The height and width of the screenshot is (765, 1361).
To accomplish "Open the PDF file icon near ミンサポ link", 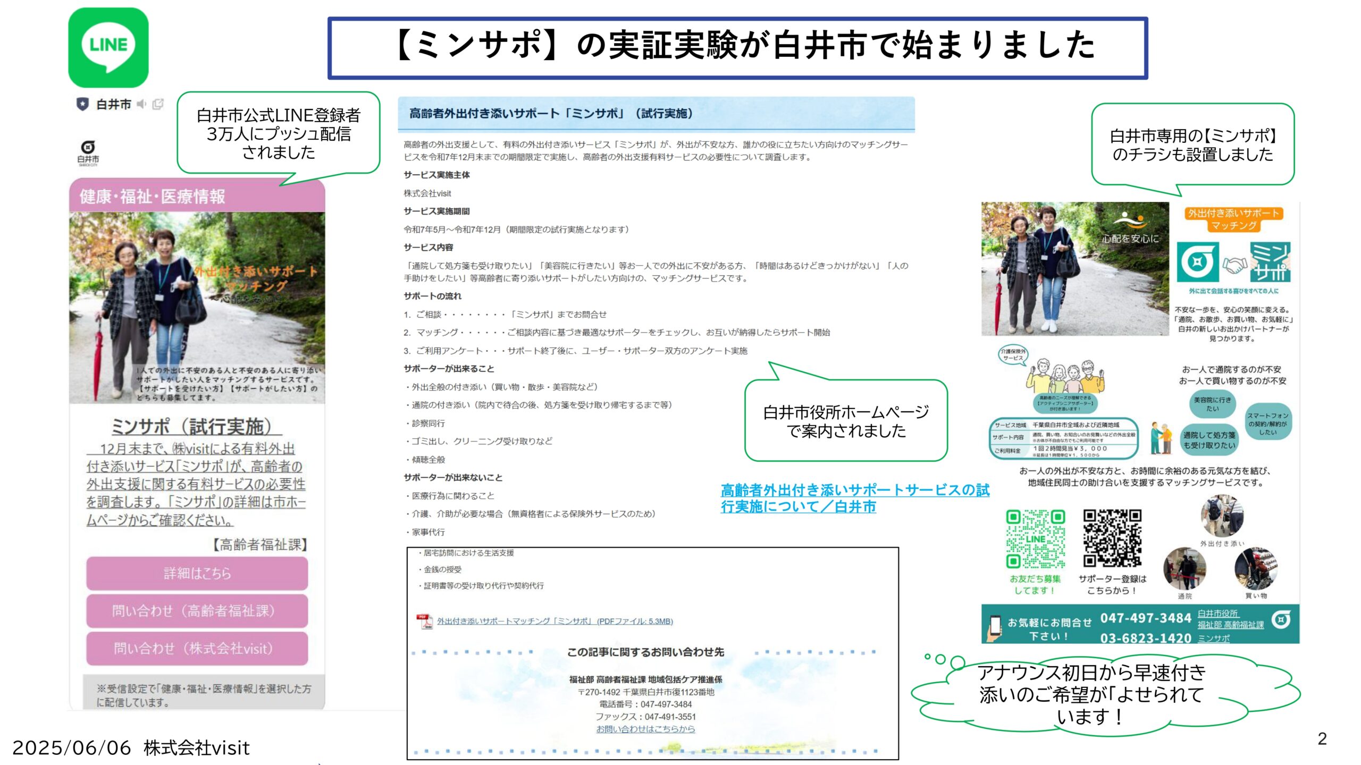I will click(x=425, y=621).
